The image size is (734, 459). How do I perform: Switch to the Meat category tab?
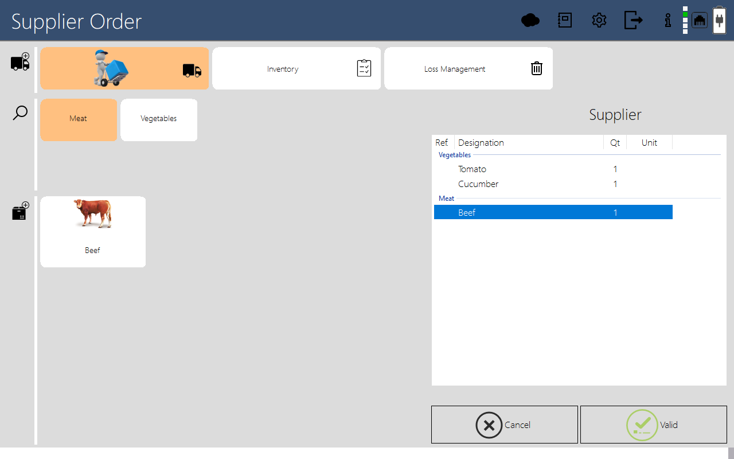click(x=78, y=119)
